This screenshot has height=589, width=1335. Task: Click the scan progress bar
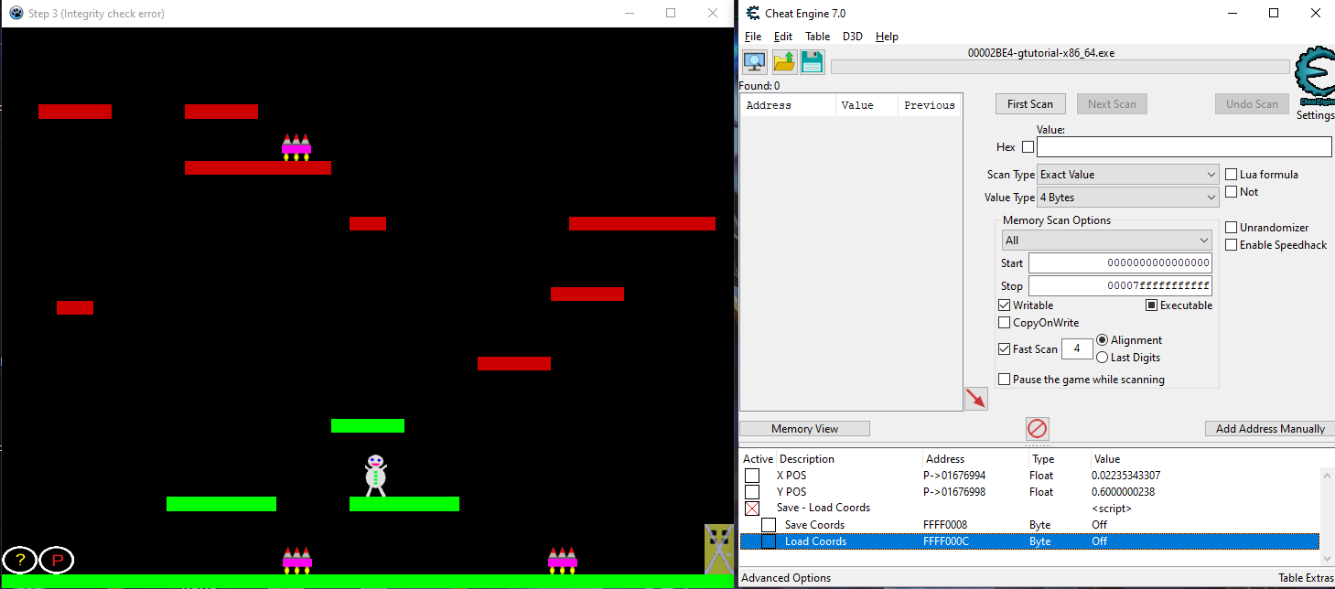pyautogui.click(x=1060, y=67)
